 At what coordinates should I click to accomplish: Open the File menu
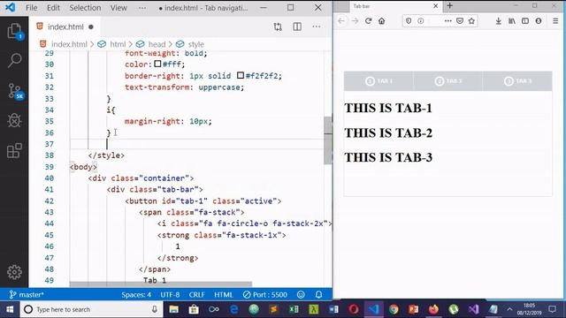click(32, 8)
